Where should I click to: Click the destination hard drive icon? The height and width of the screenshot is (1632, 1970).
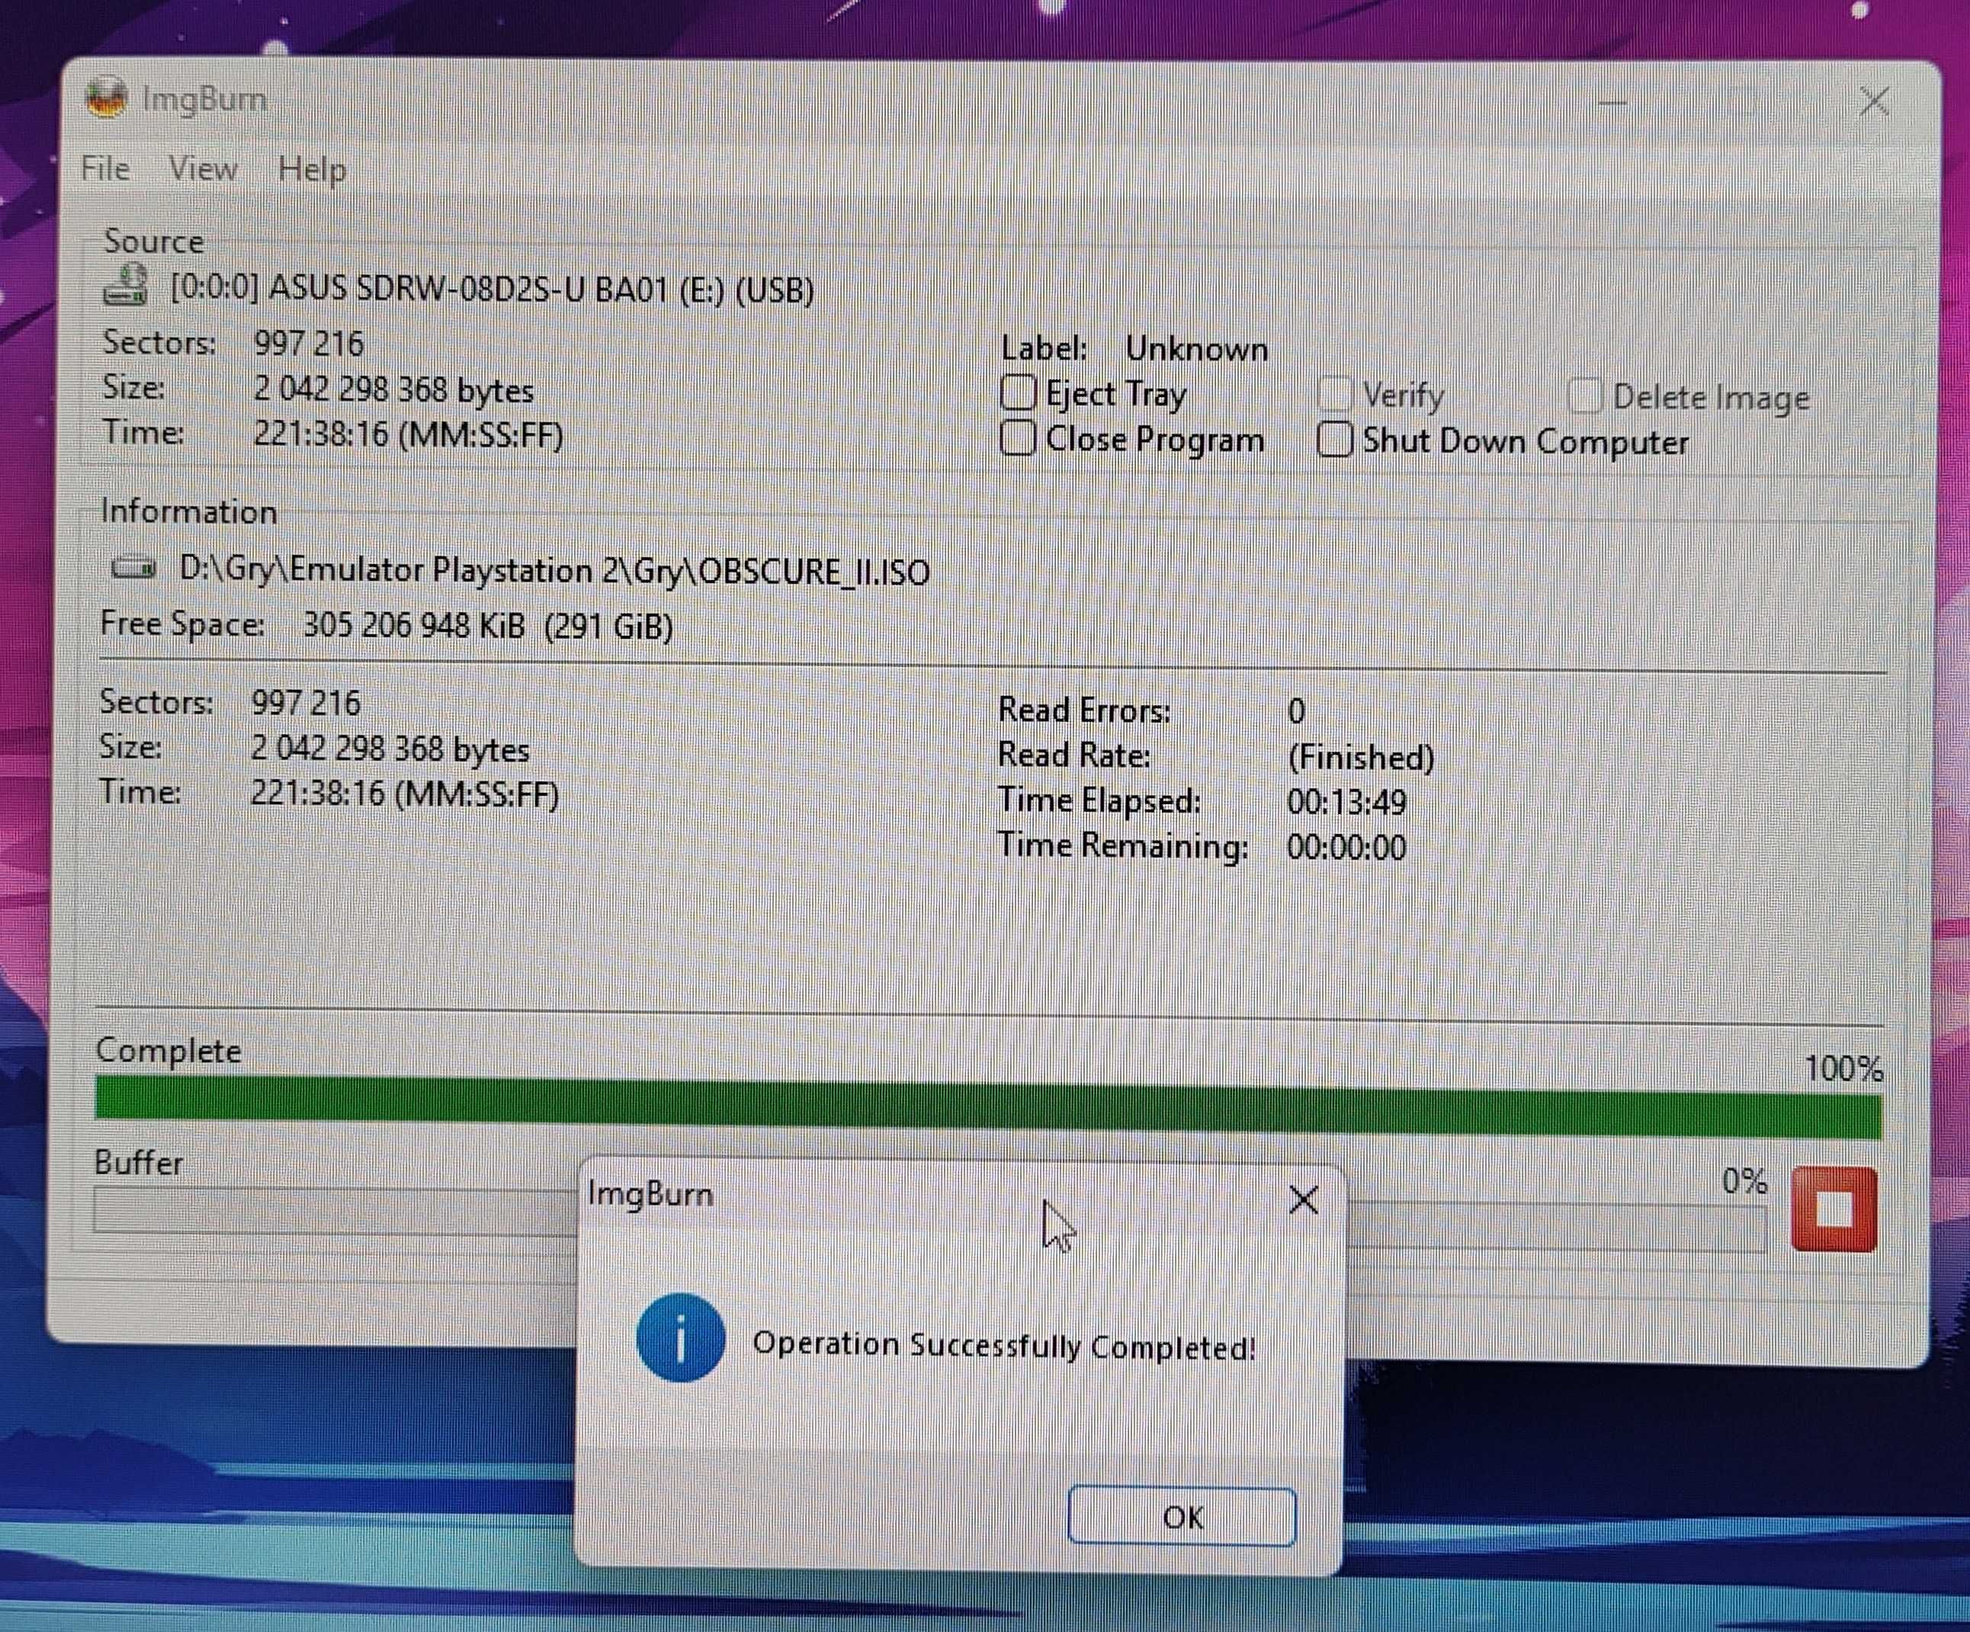133,566
